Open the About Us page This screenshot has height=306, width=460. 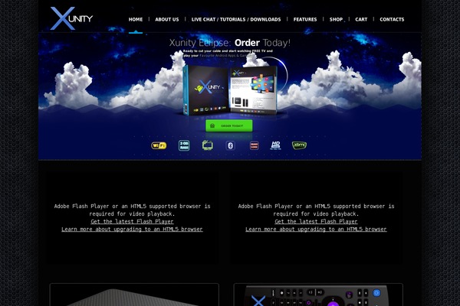point(167,19)
